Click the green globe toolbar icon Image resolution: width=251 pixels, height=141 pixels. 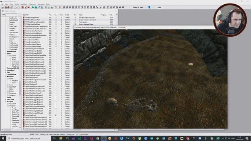click(x=33, y=7)
